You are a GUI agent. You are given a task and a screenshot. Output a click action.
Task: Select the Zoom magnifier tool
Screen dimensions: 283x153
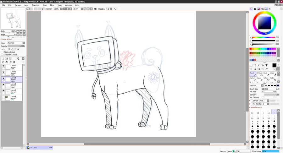255,69
